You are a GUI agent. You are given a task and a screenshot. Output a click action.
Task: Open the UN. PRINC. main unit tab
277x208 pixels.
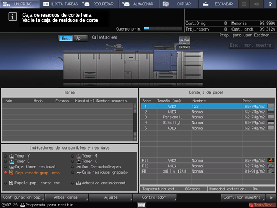pyautogui.click(x=20, y=4)
